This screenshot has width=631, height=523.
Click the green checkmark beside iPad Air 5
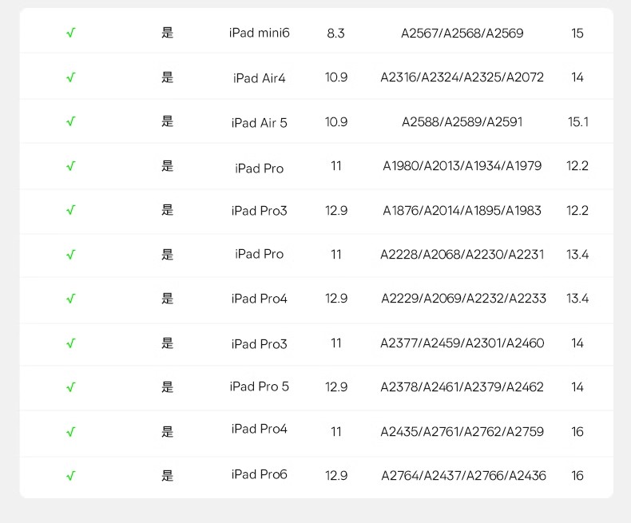71,121
